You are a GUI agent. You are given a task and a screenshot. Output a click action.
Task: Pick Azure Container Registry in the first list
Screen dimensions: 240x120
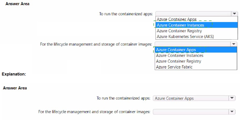[179, 31]
